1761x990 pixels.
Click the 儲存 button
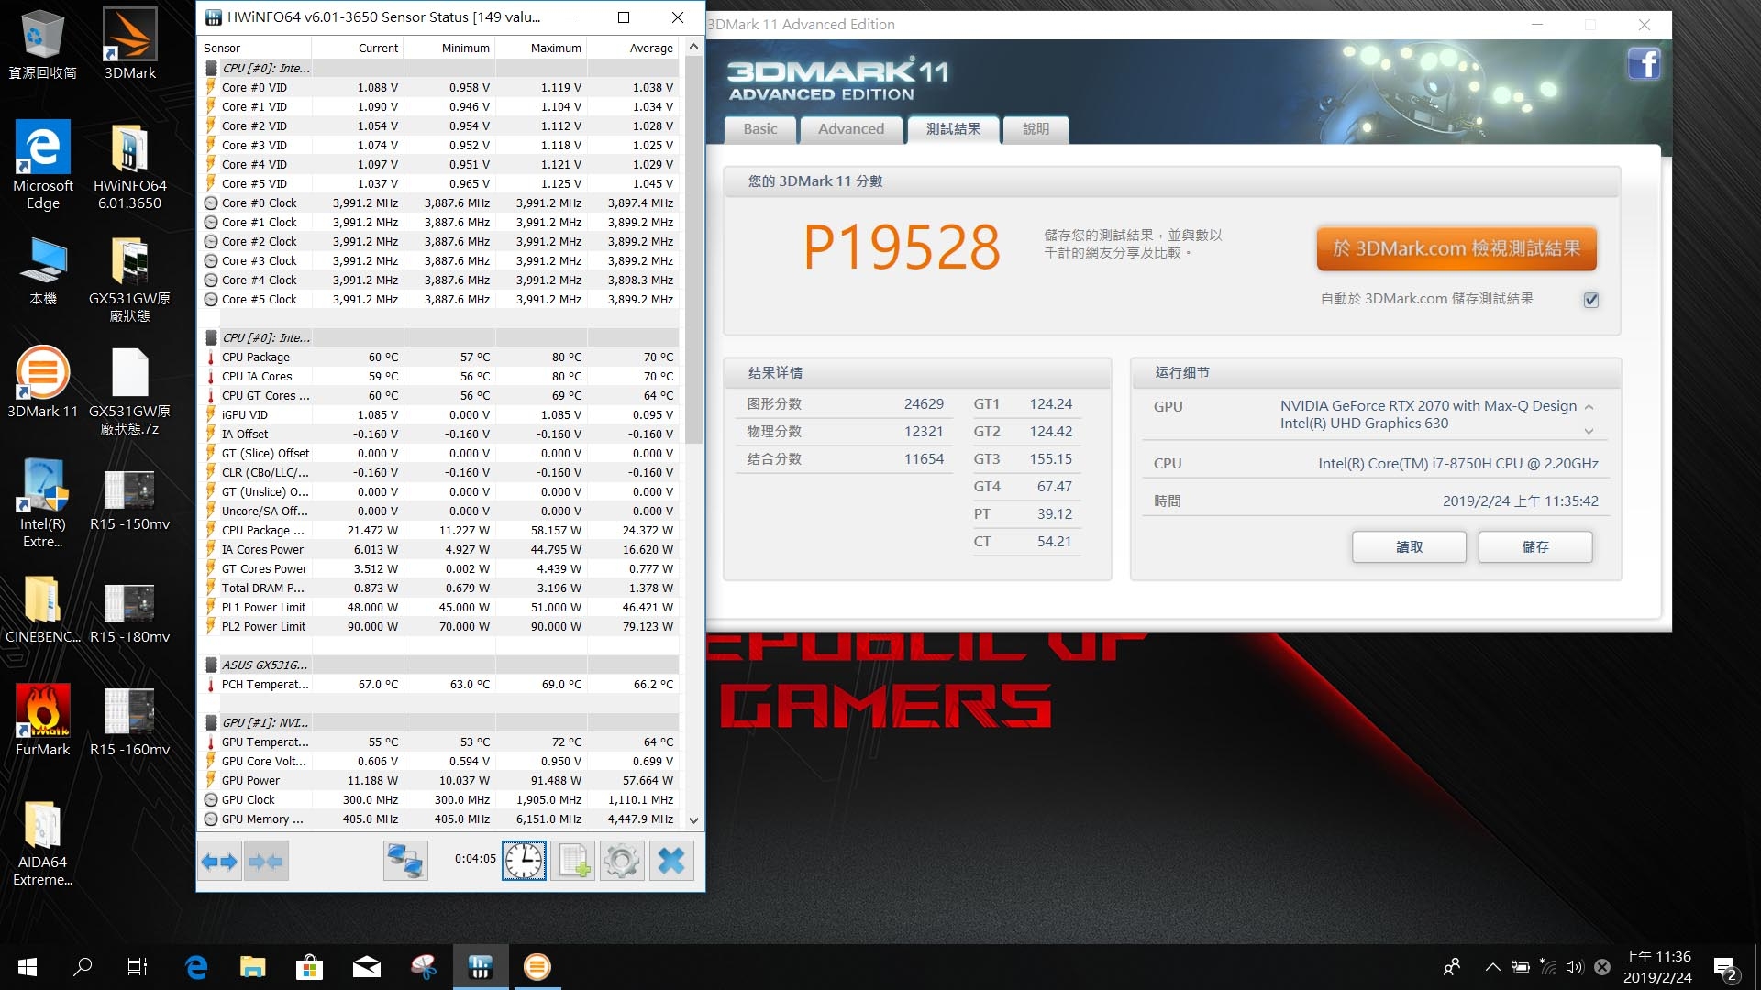coord(1535,547)
